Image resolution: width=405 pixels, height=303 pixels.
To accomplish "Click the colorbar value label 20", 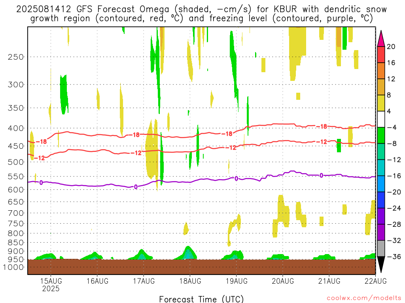I will 391,47.
